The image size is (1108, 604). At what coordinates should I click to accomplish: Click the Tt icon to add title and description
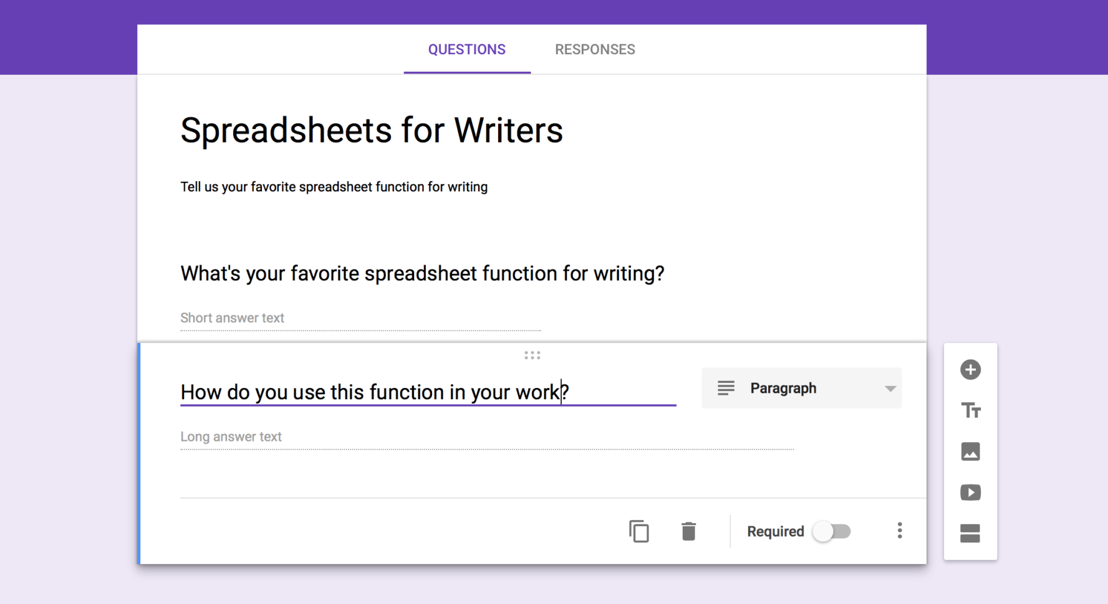coord(970,411)
